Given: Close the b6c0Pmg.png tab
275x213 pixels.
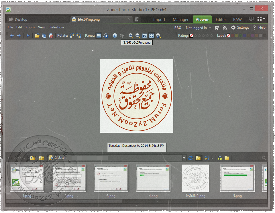Looking at the screenshot, I should click(129, 19).
